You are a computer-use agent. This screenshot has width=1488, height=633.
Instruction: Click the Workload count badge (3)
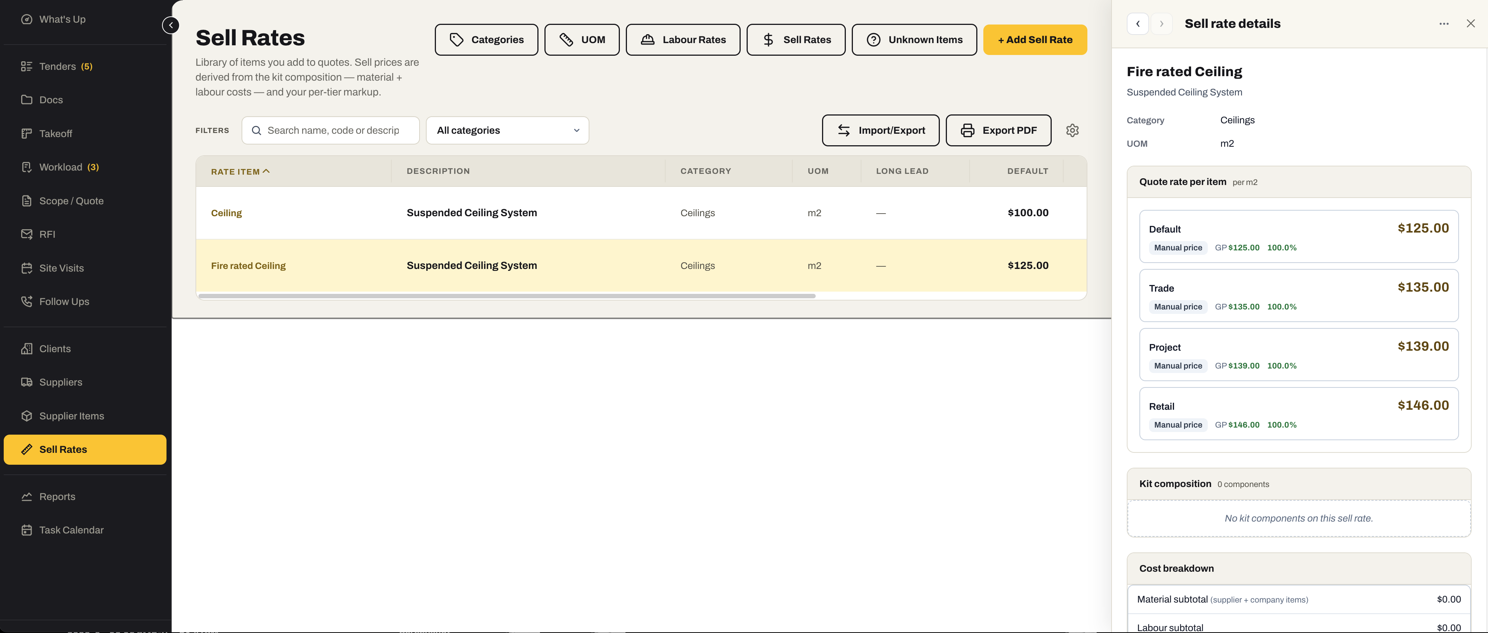[x=93, y=167]
